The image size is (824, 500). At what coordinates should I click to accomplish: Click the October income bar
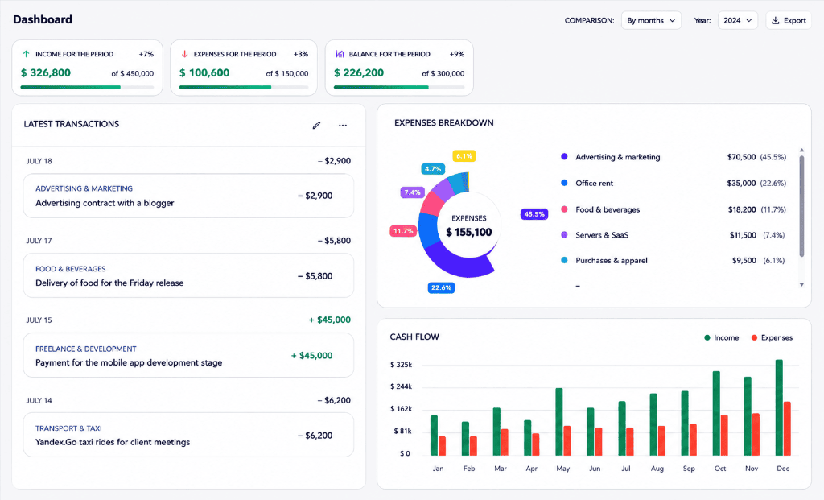click(x=716, y=413)
